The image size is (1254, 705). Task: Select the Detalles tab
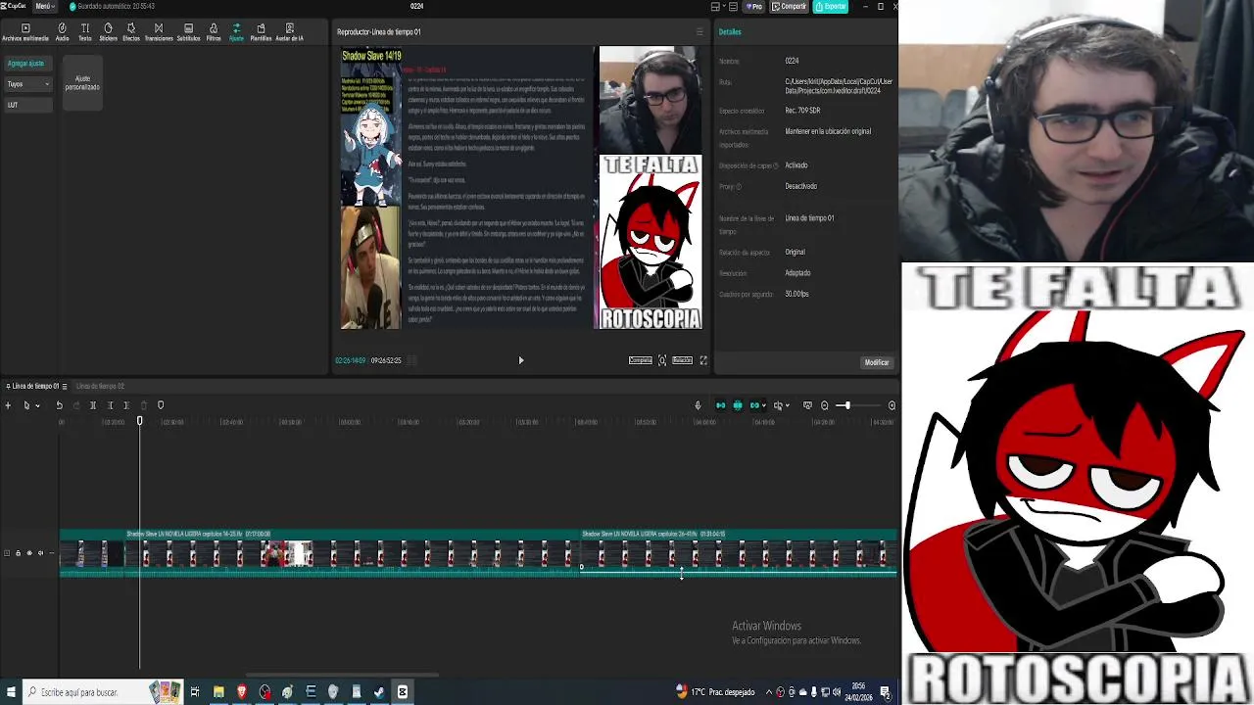point(730,32)
